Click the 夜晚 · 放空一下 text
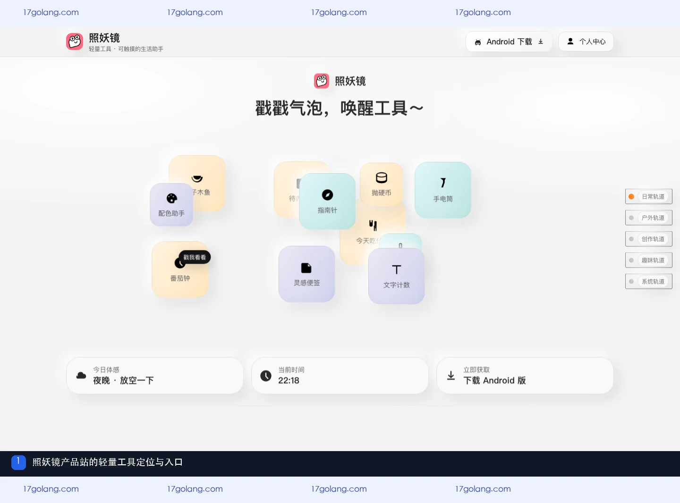This screenshot has width=680, height=503. click(123, 380)
